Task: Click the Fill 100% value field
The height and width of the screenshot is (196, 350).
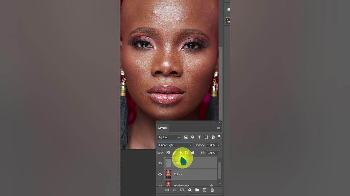Action: 211,153
